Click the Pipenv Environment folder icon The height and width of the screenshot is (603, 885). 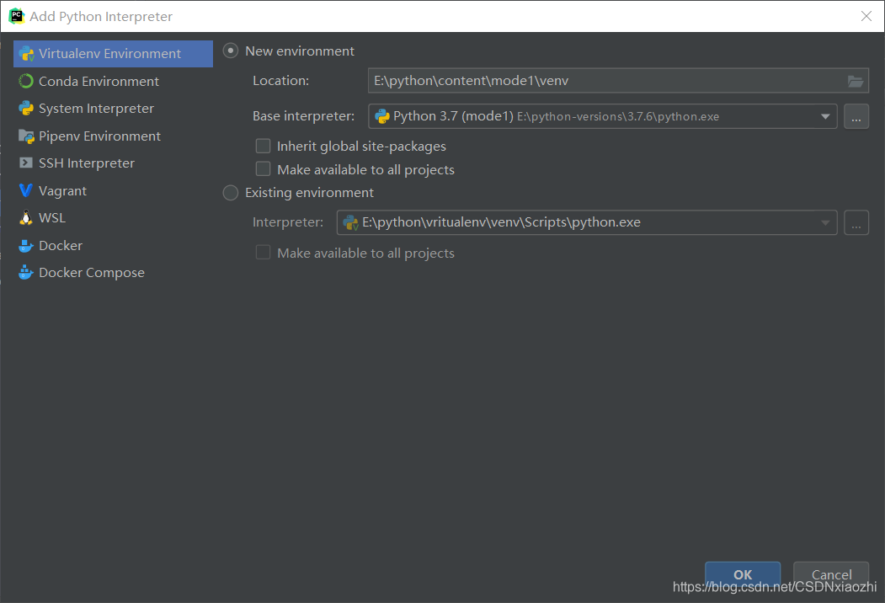(x=26, y=136)
